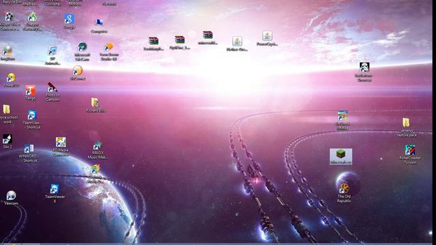Open the folder below Photo to Cartoon

95,103
